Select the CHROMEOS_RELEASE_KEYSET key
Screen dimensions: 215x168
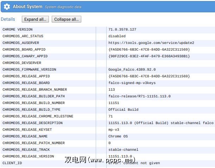27,130
